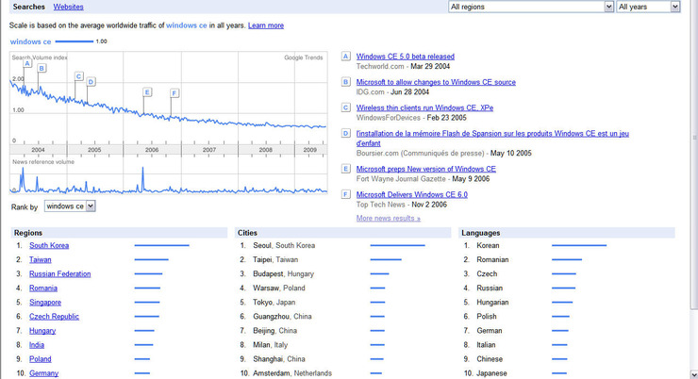Open the All regions dropdown
This screenshot has width=698, height=379.
click(531, 7)
